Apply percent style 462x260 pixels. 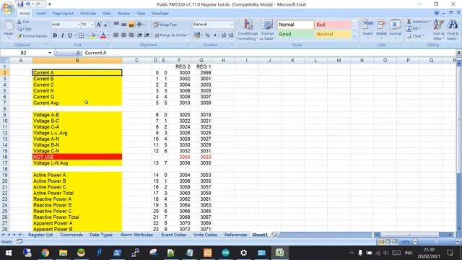208,35
